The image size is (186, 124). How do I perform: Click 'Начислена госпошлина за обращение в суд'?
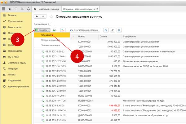146,115
